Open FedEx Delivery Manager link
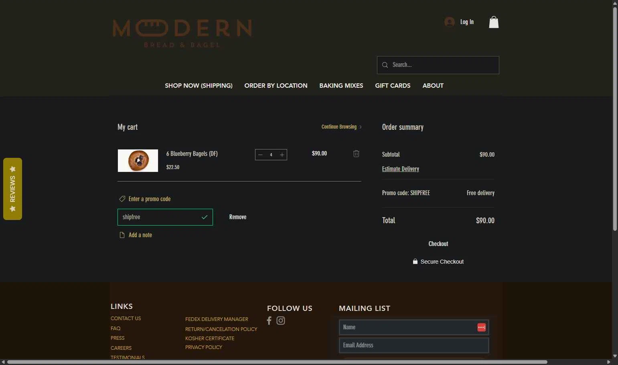Screen dimensions: 618x365 click(217, 319)
